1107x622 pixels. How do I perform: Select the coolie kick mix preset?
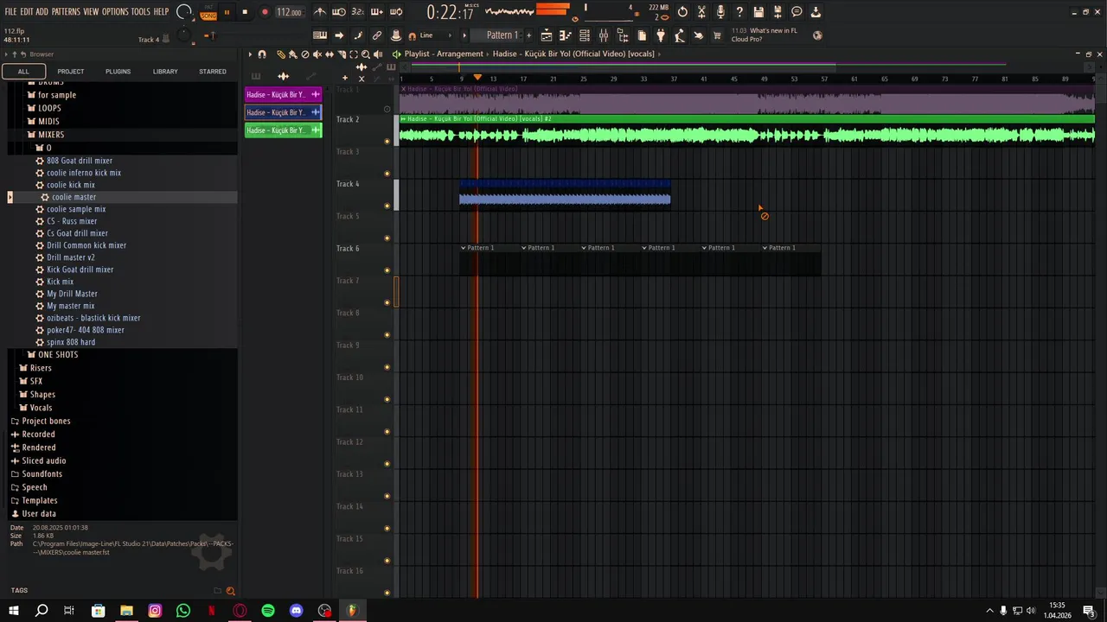point(71,185)
